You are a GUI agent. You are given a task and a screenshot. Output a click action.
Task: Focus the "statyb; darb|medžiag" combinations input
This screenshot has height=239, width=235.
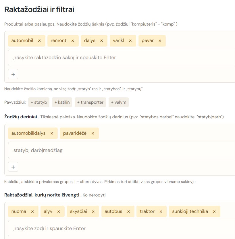(122, 151)
